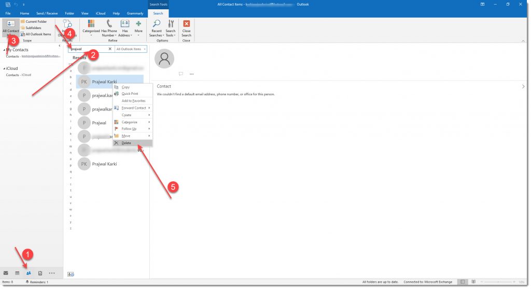This screenshot has width=531, height=289.
Task: Open the Grammarly tab
Action: pos(135,13)
